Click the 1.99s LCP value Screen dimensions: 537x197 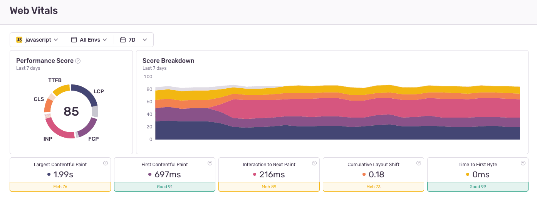63,175
